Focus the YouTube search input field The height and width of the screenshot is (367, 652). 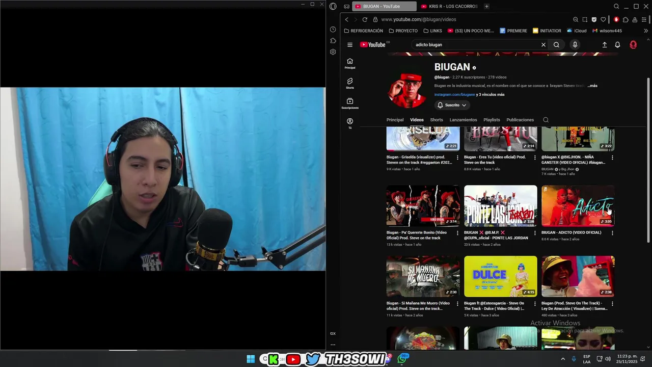click(476, 45)
